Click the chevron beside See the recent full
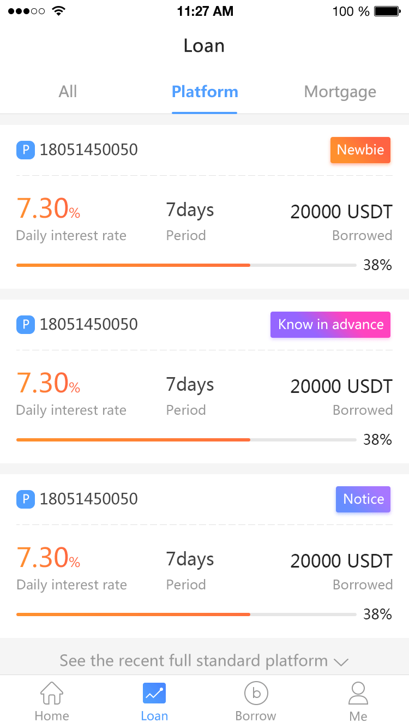Image resolution: width=409 pixels, height=728 pixels. (341, 662)
